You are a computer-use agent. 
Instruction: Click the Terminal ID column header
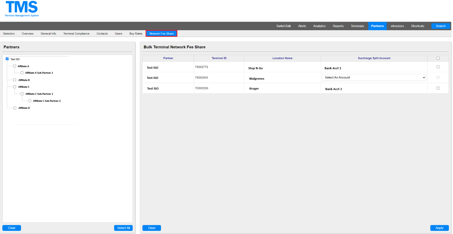219,58
